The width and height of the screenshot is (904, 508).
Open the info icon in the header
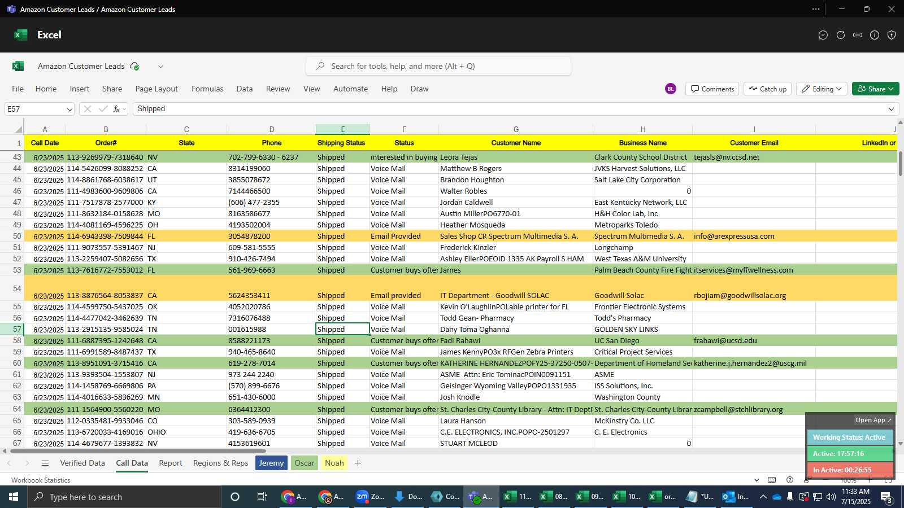click(x=875, y=35)
